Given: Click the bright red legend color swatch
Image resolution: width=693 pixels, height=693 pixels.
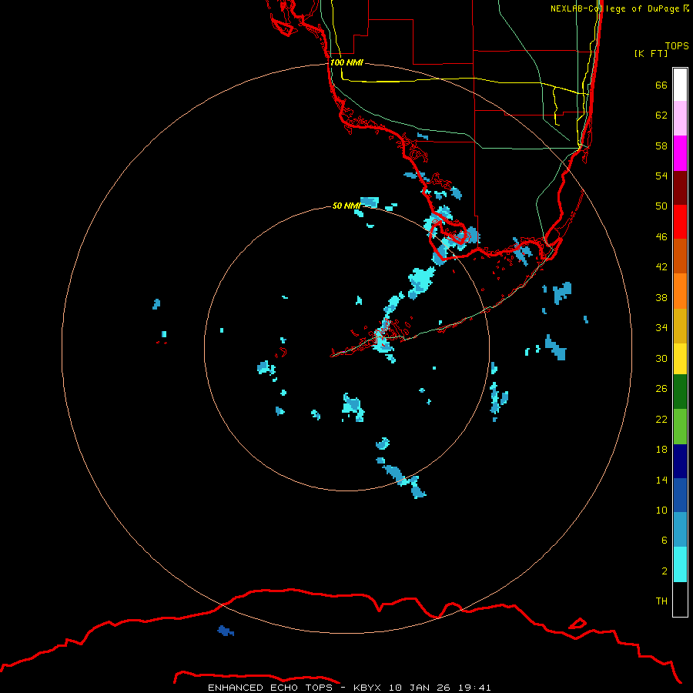Looking at the screenshot, I should [x=680, y=222].
